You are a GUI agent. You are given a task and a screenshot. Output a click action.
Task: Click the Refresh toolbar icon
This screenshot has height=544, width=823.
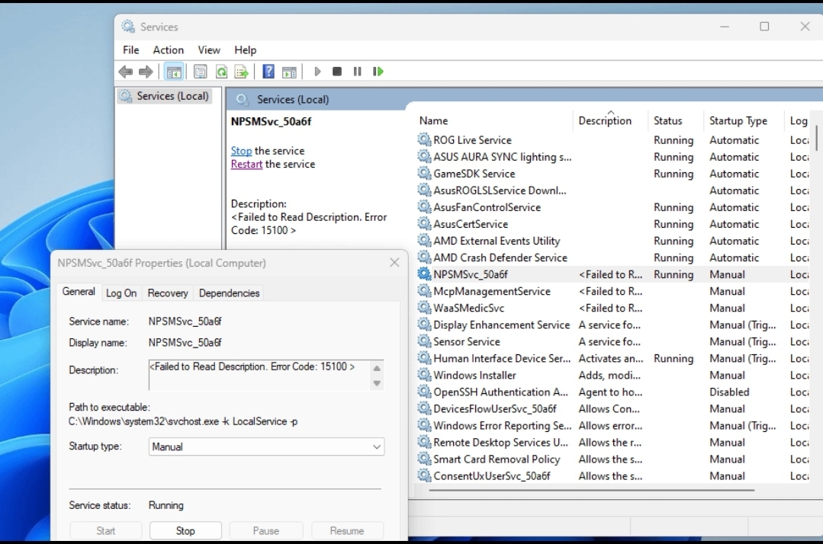pos(221,72)
